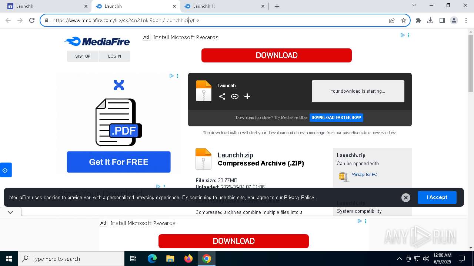Click the plus icon for Launchh file
474x266 pixels.
point(247,96)
